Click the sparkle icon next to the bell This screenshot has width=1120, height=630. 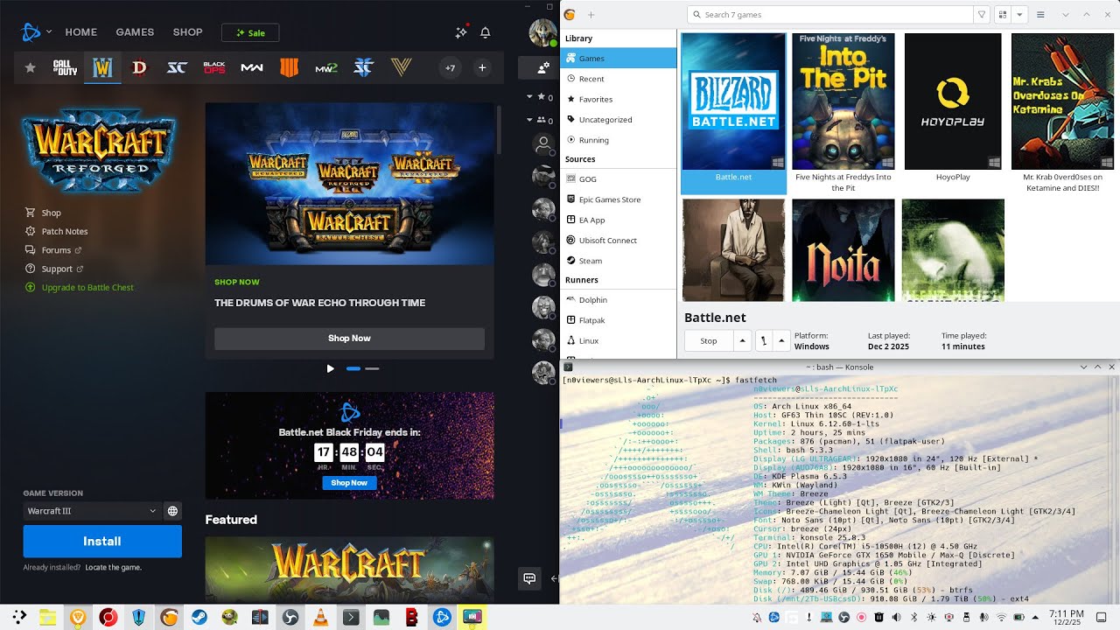pos(461,32)
